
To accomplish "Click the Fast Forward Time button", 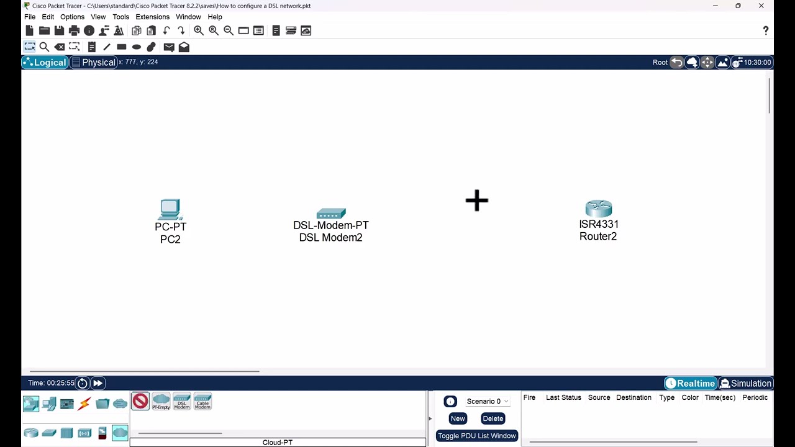I will pos(98,383).
